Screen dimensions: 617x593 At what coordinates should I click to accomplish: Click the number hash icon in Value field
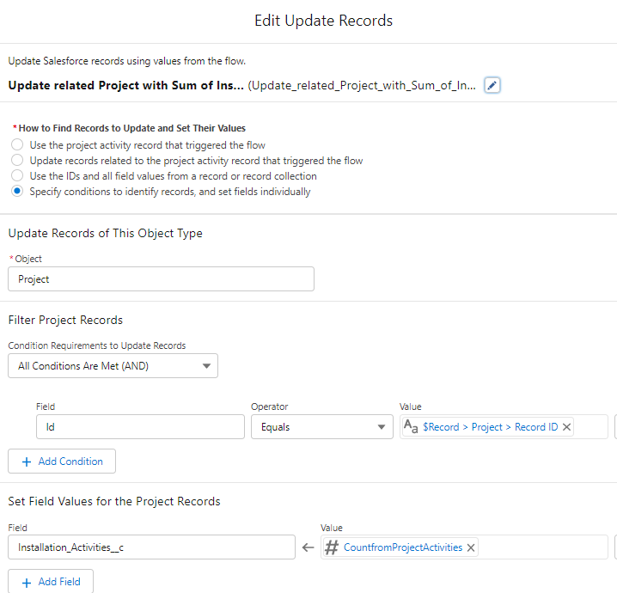click(332, 547)
